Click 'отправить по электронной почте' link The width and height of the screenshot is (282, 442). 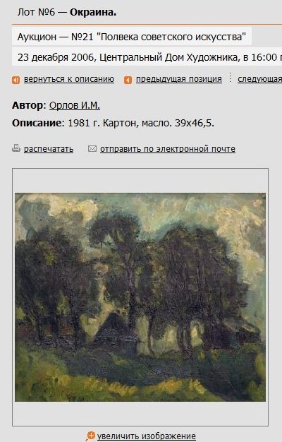tap(168, 149)
